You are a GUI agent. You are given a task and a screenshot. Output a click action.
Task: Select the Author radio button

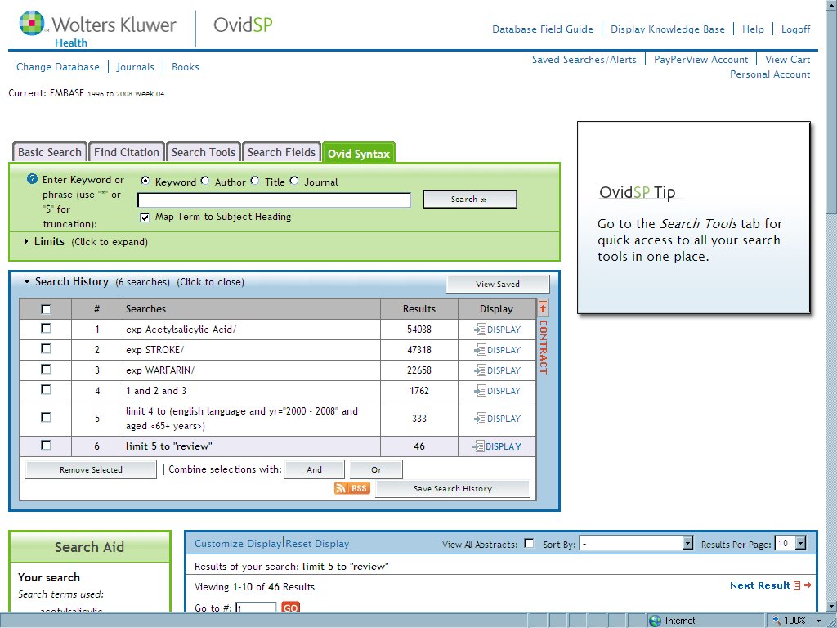coord(205,181)
